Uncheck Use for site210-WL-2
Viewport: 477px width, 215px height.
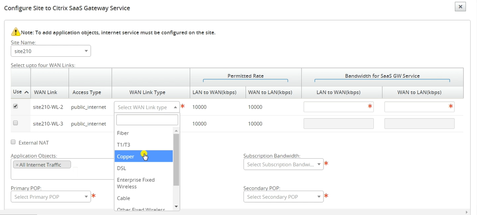click(x=15, y=106)
